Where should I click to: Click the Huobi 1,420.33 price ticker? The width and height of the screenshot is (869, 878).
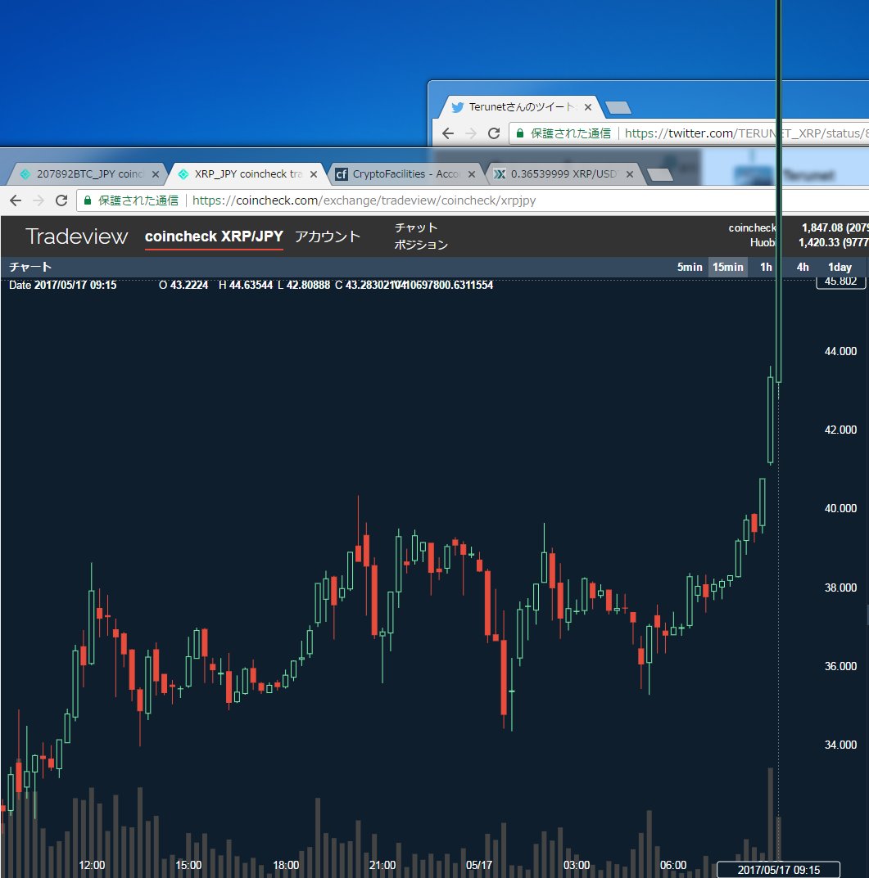(x=809, y=242)
